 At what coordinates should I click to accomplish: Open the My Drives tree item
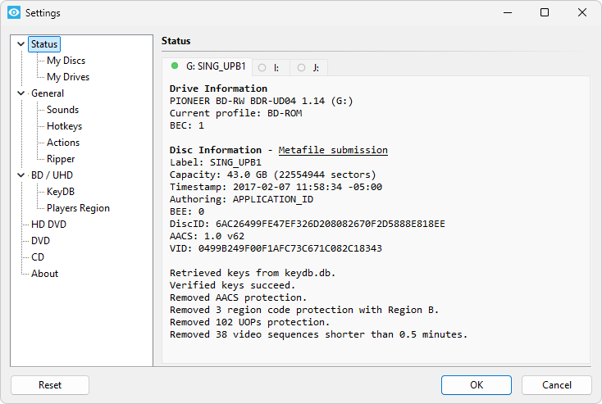68,77
